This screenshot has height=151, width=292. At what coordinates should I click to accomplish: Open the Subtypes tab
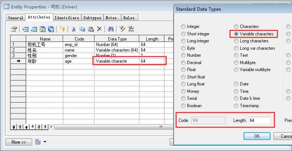pos(92,18)
